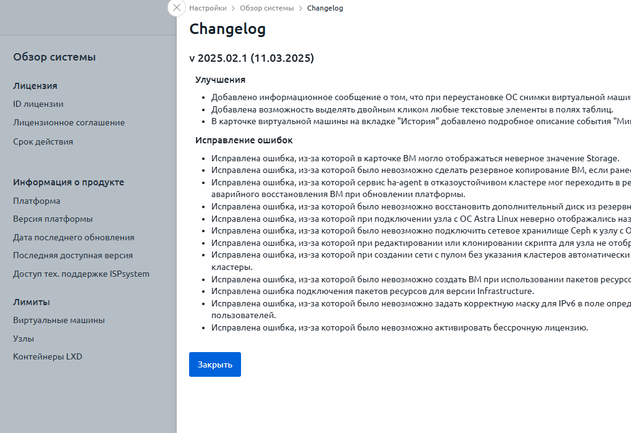The width and height of the screenshot is (631, 433).
Task: Select the Changelog breadcrumb item
Action: click(x=324, y=8)
